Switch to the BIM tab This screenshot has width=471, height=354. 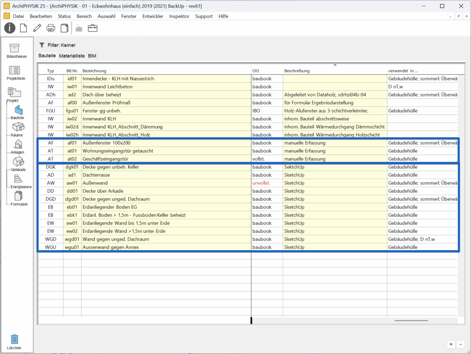pos(92,56)
